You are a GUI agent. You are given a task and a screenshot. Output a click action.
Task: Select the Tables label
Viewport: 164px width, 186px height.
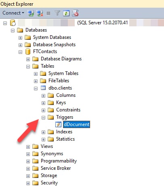point(47,66)
